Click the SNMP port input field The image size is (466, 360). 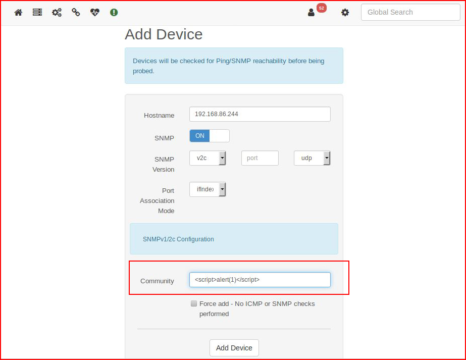(x=260, y=158)
